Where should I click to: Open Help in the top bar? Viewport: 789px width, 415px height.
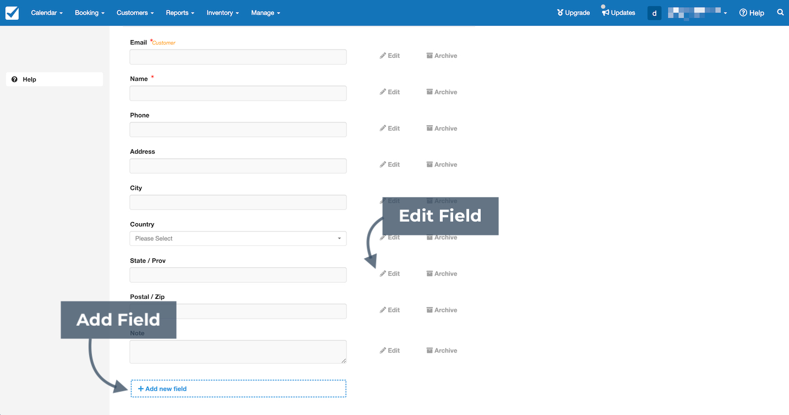[x=752, y=13]
